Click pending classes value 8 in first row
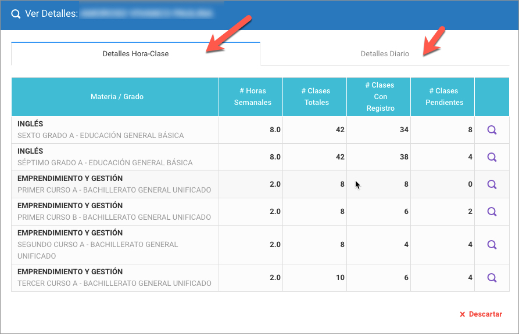Image resolution: width=519 pixels, height=334 pixels. click(x=470, y=130)
